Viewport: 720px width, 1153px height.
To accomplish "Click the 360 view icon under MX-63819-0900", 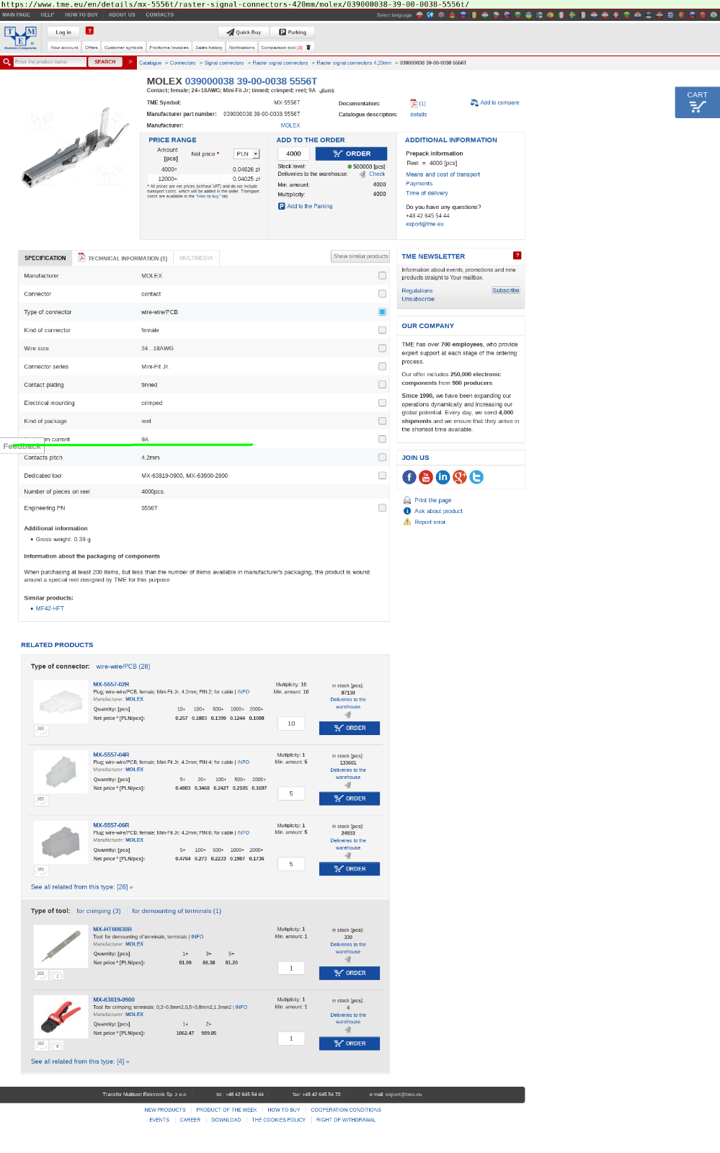I will [41, 1045].
